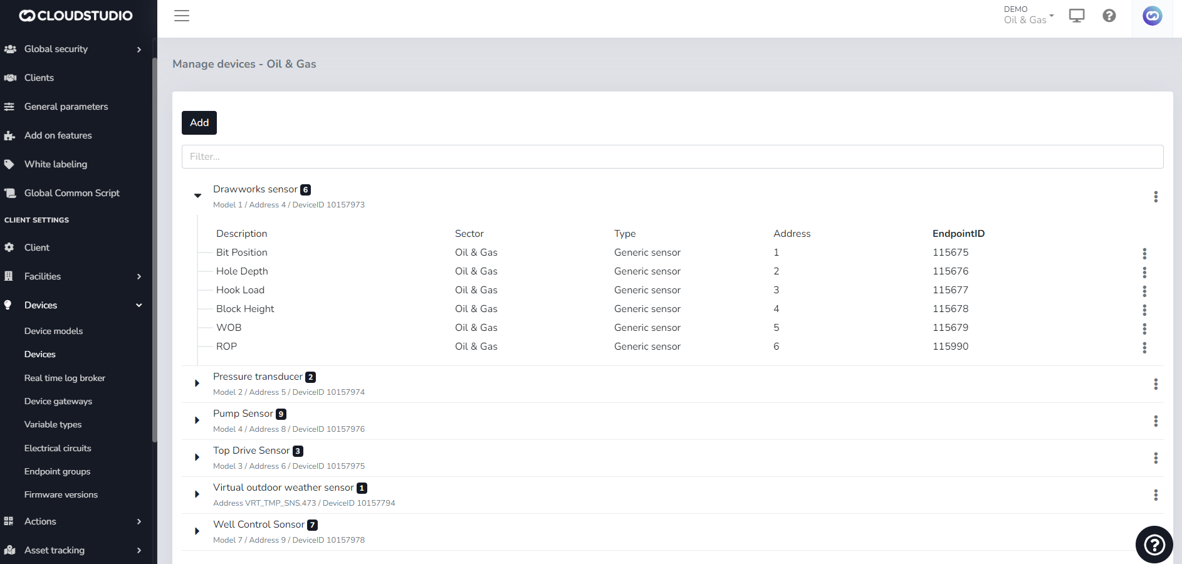Click the Add button
The width and height of the screenshot is (1182, 564).
coord(199,123)
